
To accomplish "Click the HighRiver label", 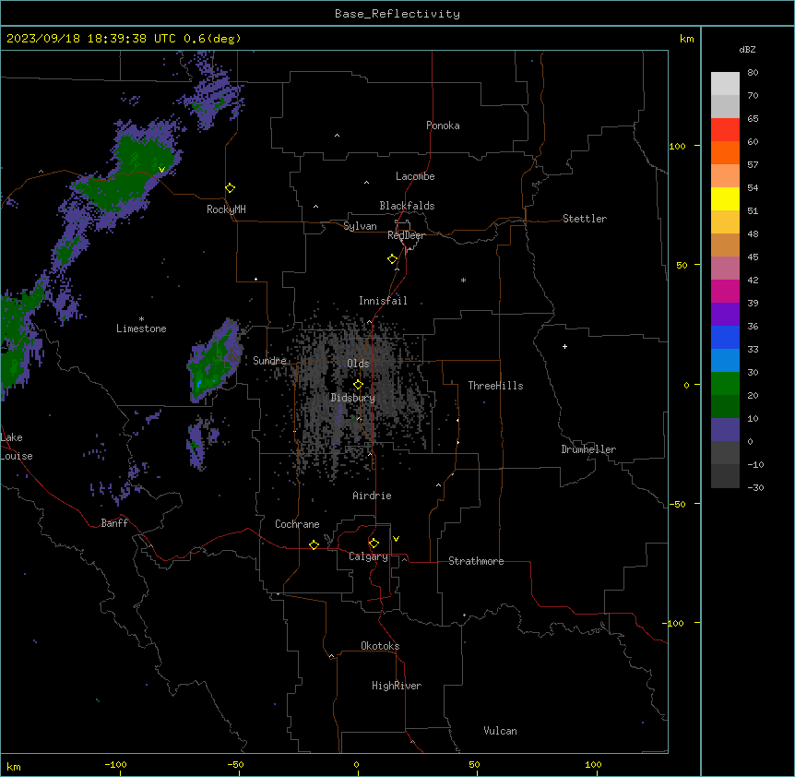I will pyautogui.click(x=397, y=686).
